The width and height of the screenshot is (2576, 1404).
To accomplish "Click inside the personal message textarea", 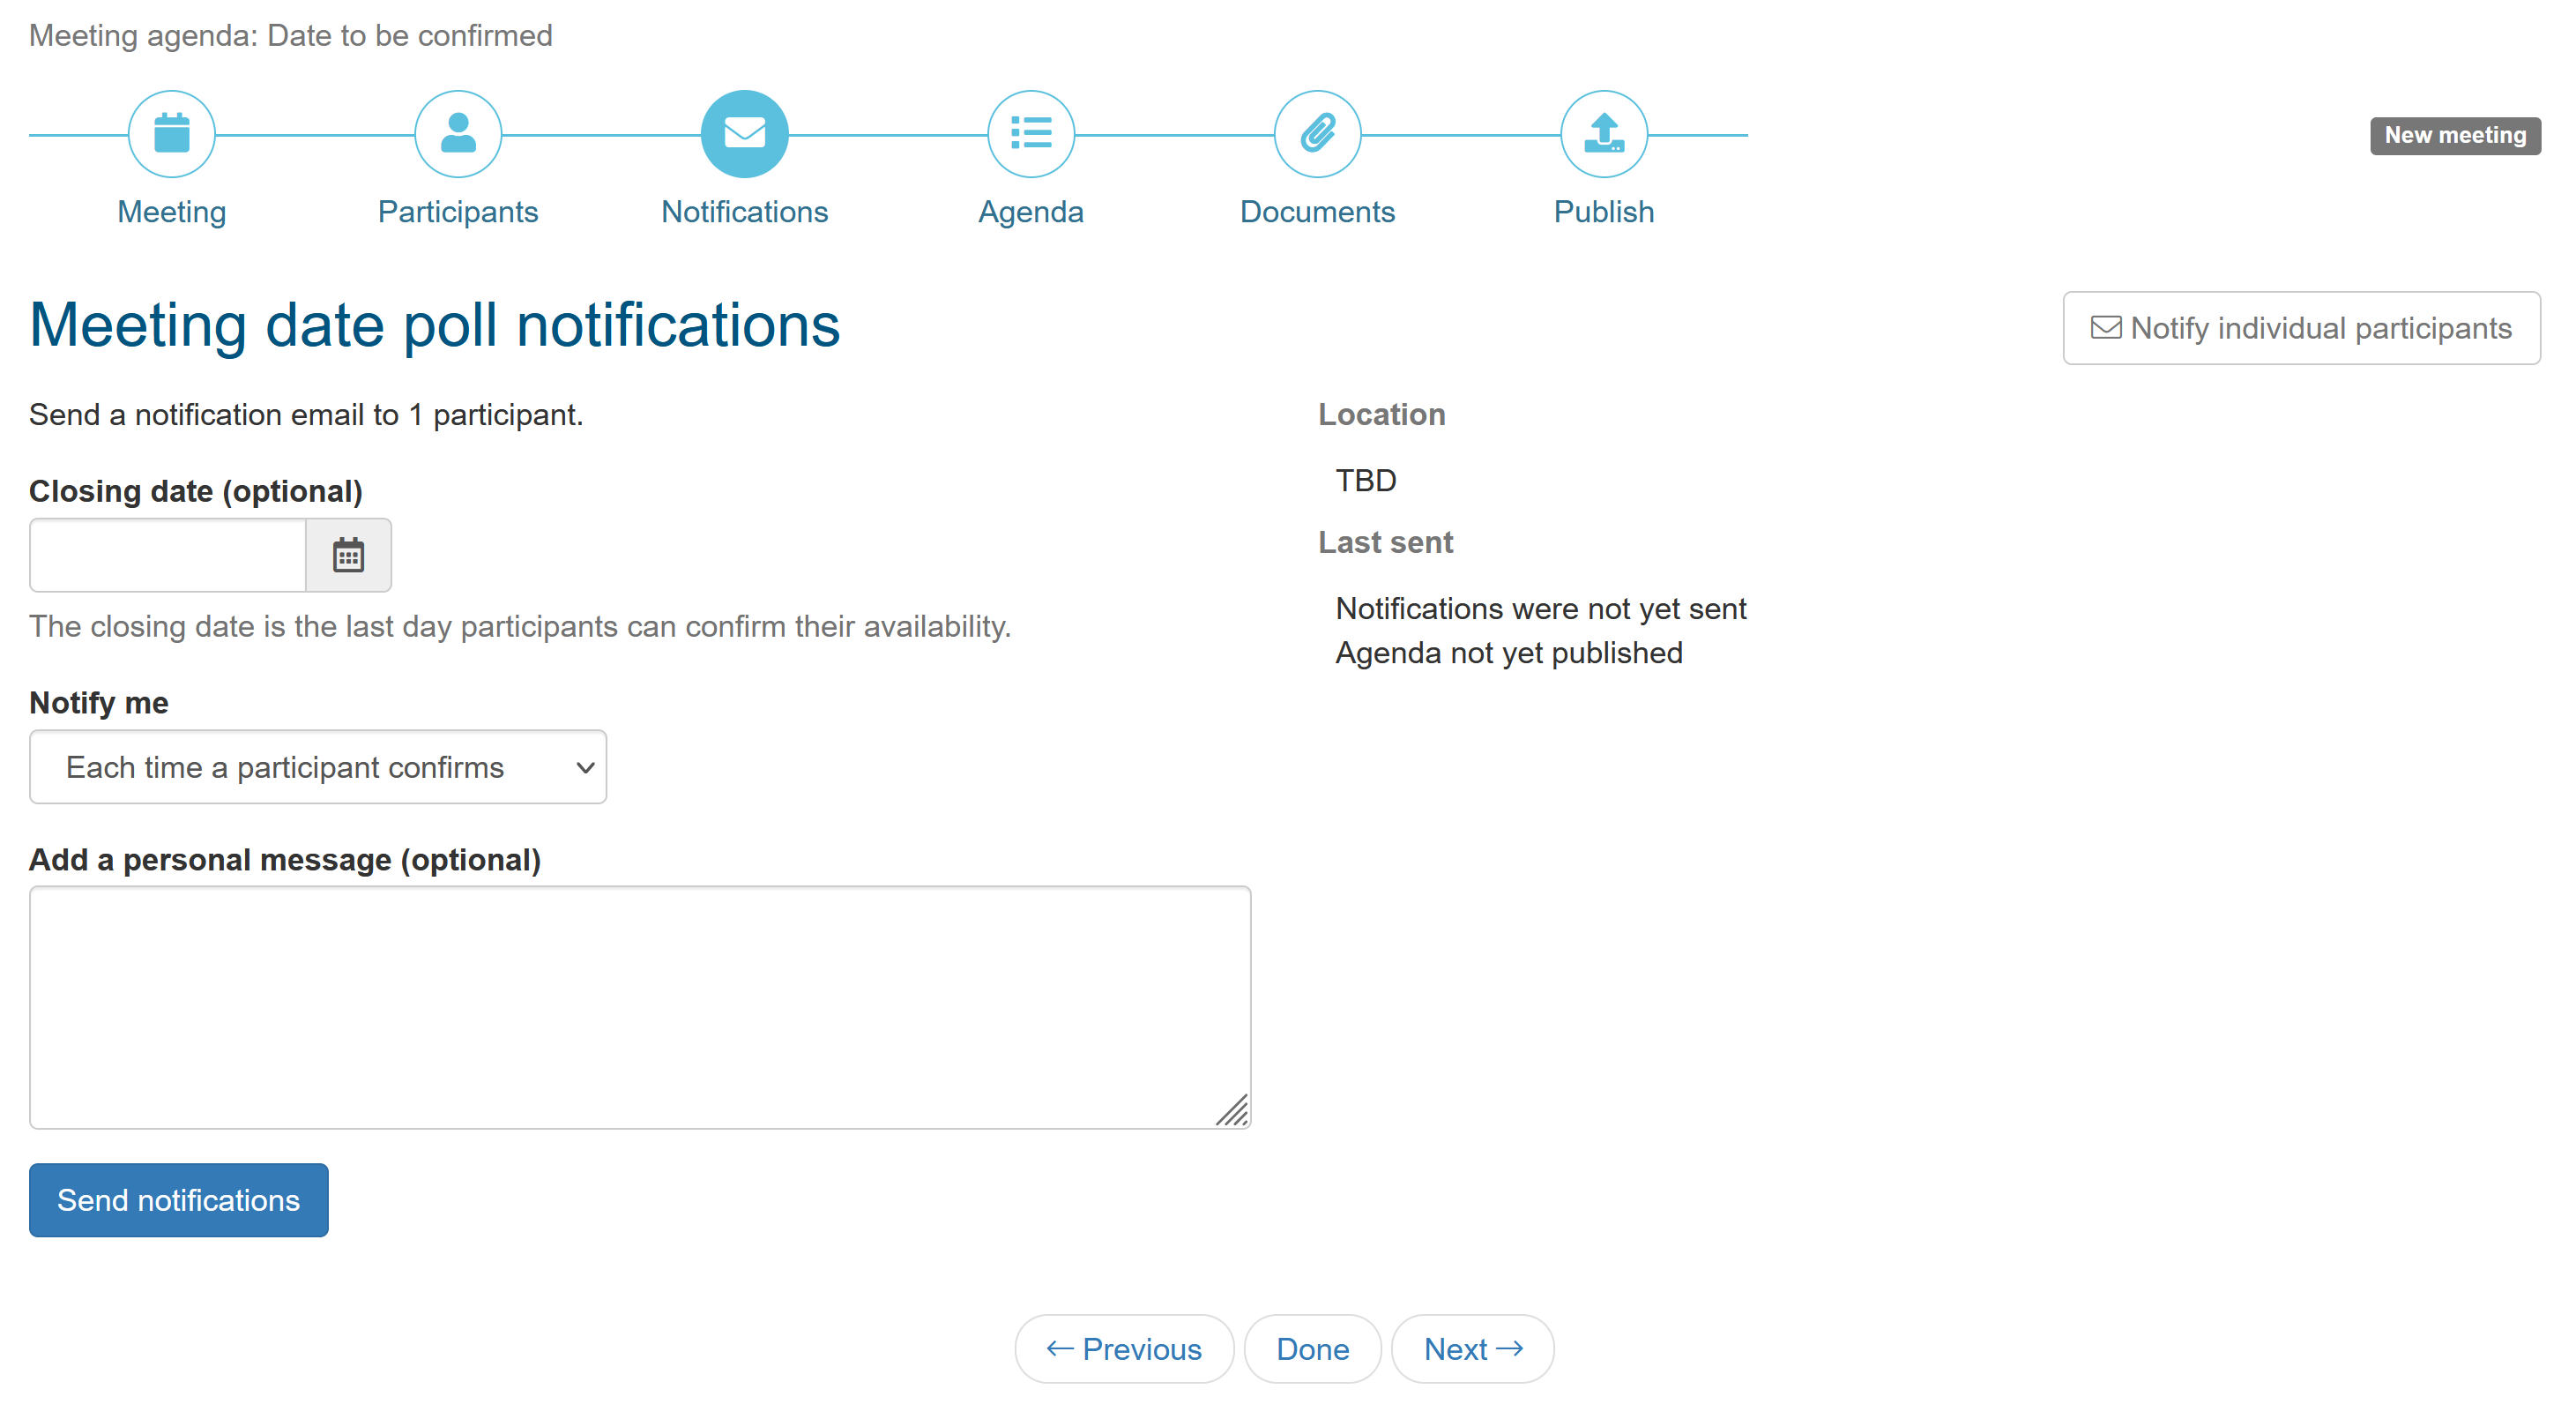I will point(640,1007).
